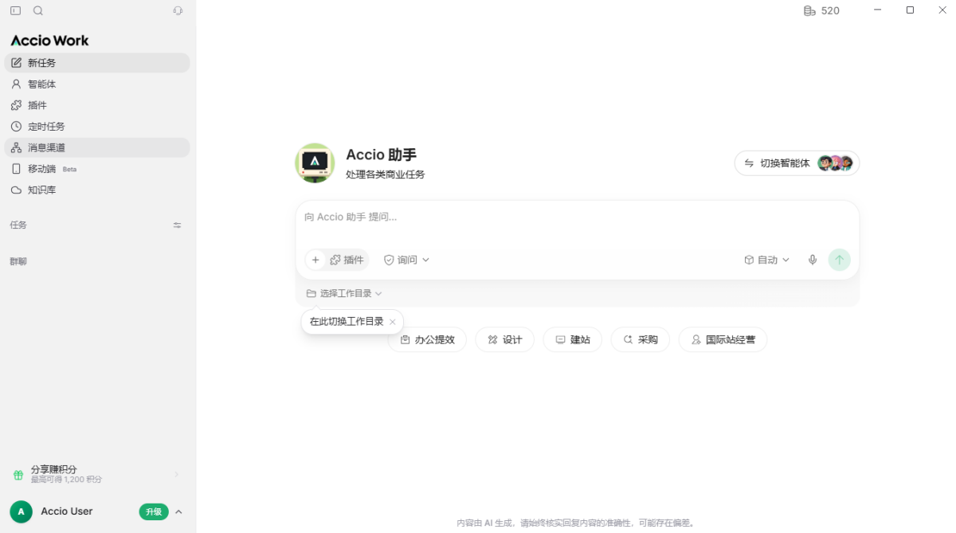Dismiss the 在此切换工作目录 tooltip
Viewport: 956px width, 533px height.
393,322
